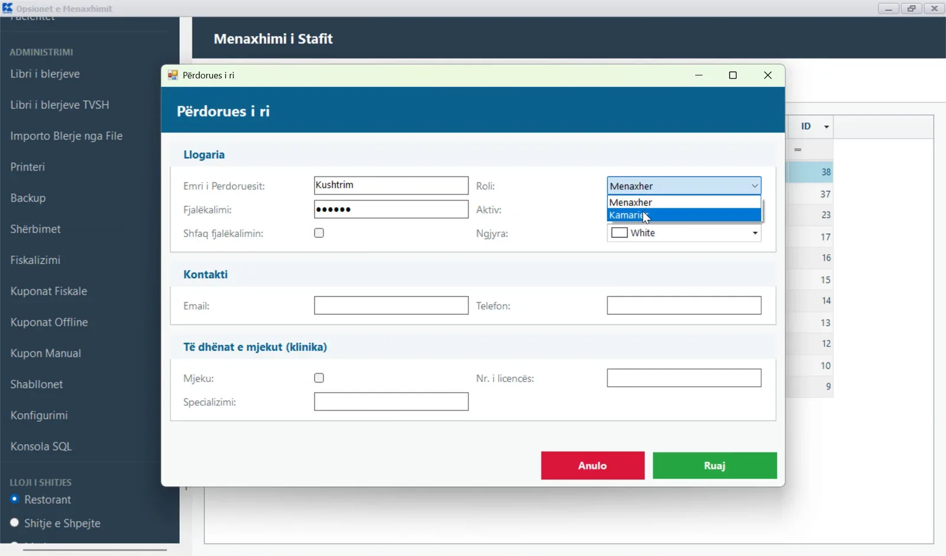The image size is (946, 556).
Task: Open the Printeri sidebar item
Action: (x=27, y=167)
